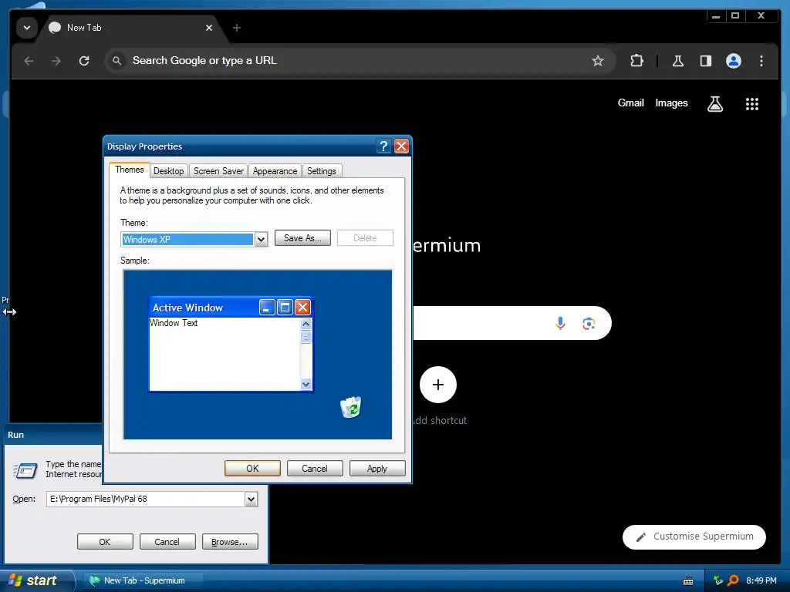Image resolution: width=790 pixels, height=592 pixels.
Task: Go forward with the browser forward arrow
Action: (x=56, y=61)
